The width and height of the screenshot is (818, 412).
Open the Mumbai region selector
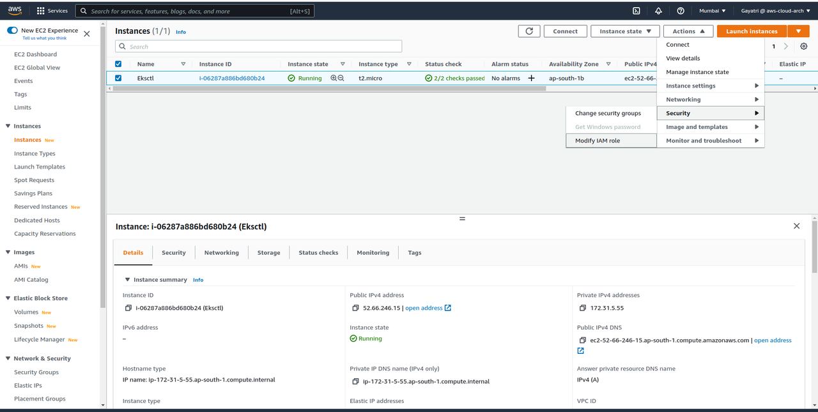coord(712,11)
